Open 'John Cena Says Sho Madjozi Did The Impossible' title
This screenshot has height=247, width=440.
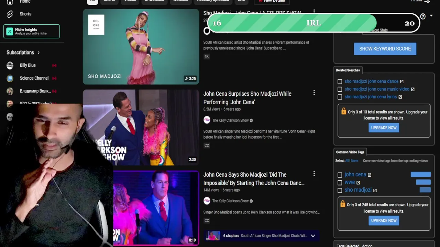(254, 179)
